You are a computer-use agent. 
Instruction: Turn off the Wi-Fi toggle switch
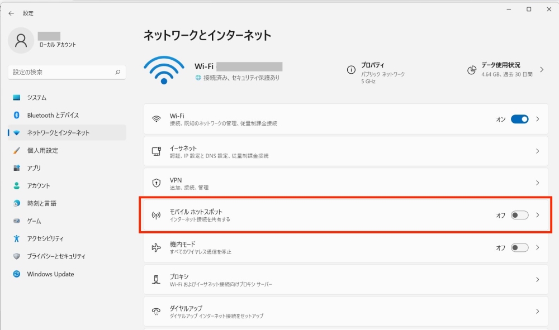tap(519, 119)
